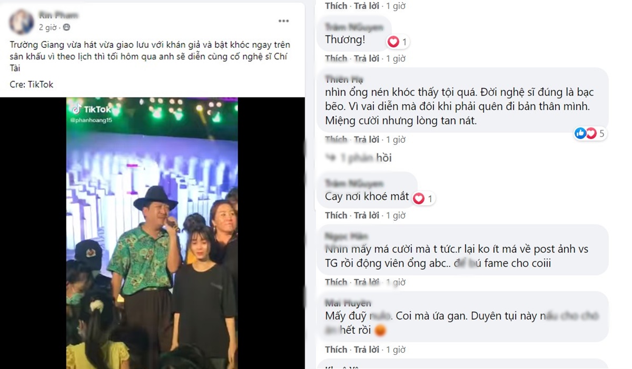Play the TikTok video of Trường Giang

pos(152,233)
